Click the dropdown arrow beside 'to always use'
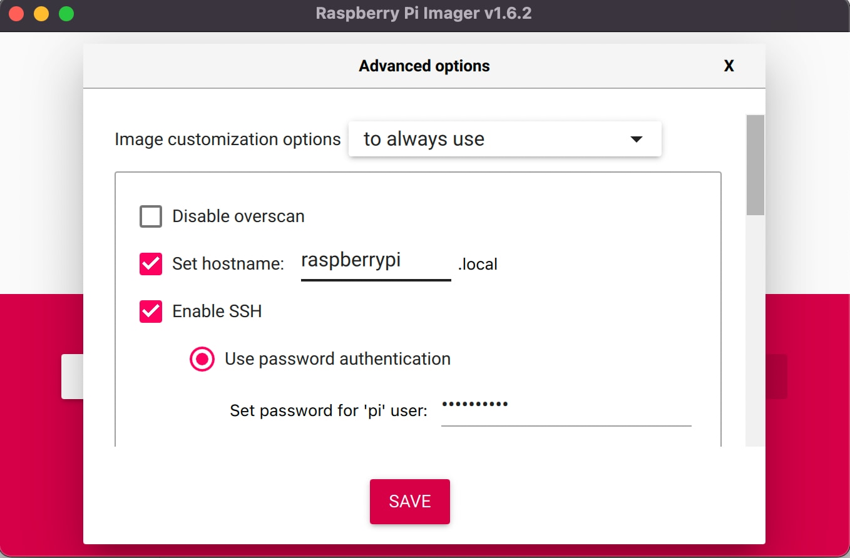This screenshot has height=558, width=850. [637, 139]
